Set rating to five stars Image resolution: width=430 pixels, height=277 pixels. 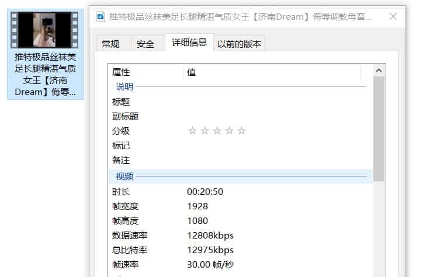click(241, 131)
